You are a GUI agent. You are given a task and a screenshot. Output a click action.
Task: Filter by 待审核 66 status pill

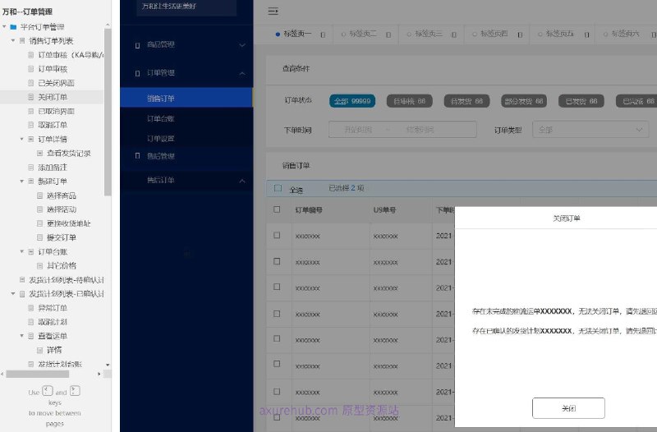[x=409, y=101]
